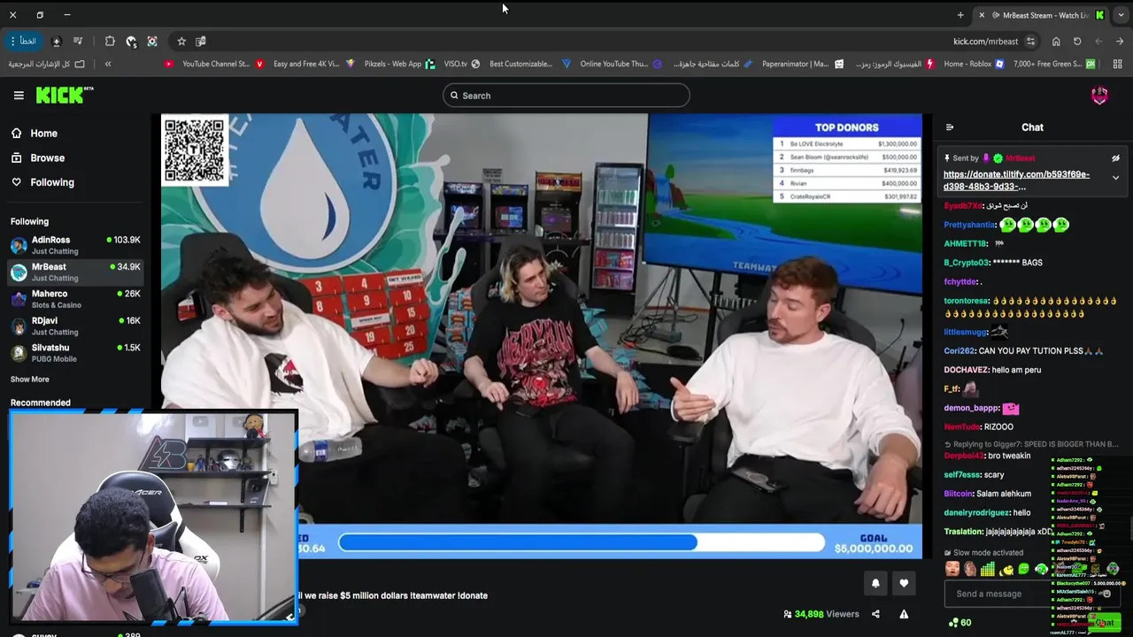The image size is (1133, 637).
Task: Open the Pikzels - Web App bookmark
Action: coord(399,64)
